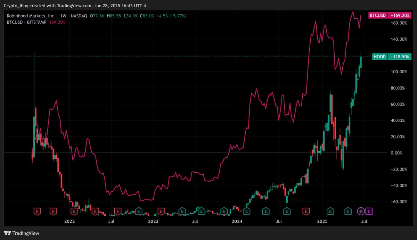417x240 pixels.
Task: Click the 1W interval label in the legend
Action: coord(63,16)
